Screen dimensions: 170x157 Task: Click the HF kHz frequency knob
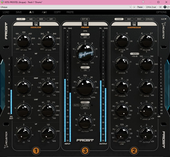pyautogui.click(x=48, y=64)
